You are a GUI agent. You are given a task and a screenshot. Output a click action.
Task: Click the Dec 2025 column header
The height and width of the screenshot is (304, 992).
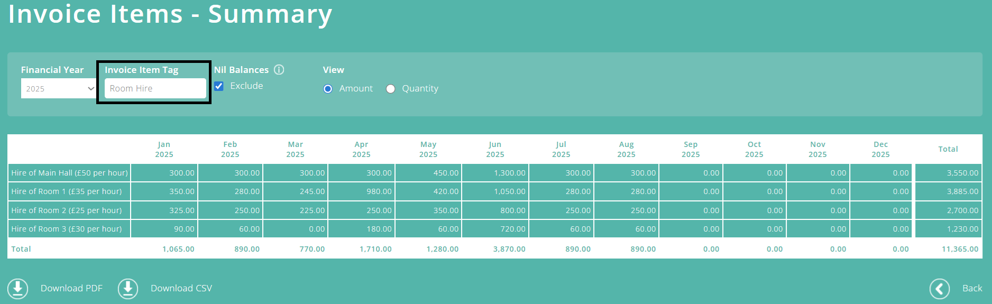click(880, 149)
